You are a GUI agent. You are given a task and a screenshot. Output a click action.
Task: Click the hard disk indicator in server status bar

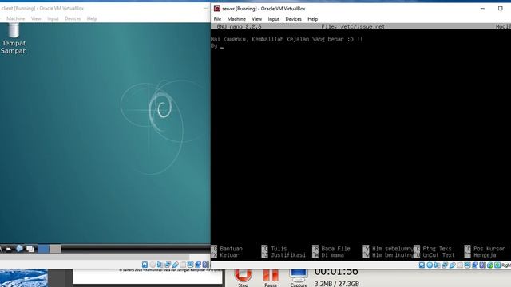pos(422,265)
